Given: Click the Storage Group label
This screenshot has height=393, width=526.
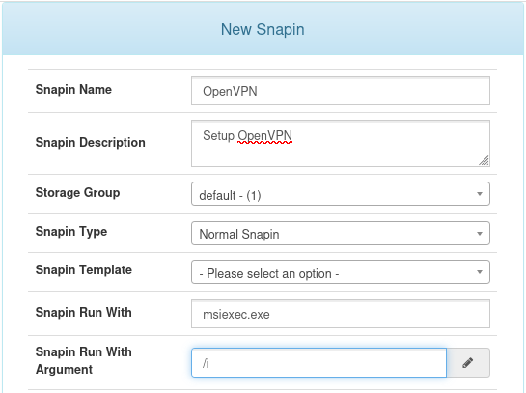Looking at the screenshot, I should pyautogui.click(x=77, y=193).
